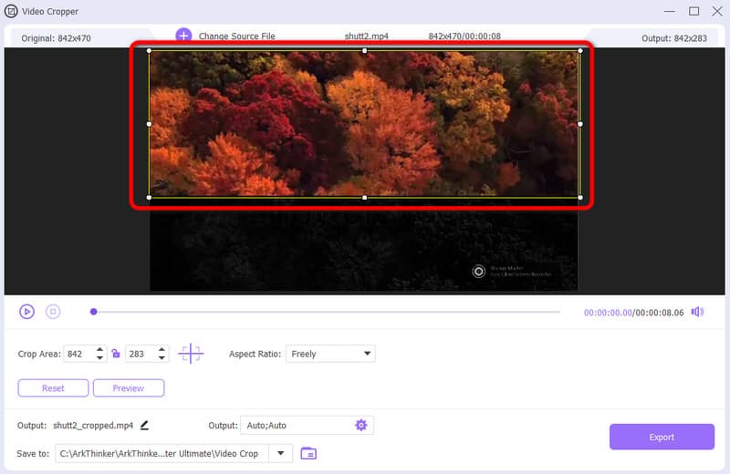Image resolution: width=730 pixels, height=474 pixels.
Task: Center the crop area with crosshair icon
Action: pyautogui.click(x=191, y=354)
